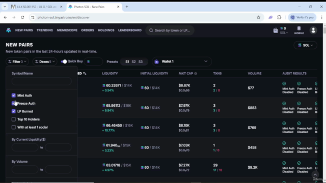This screenshot has width=326, height=183.
Task: Click the Quick Buy amount field
Action: [x=94, y=62]
